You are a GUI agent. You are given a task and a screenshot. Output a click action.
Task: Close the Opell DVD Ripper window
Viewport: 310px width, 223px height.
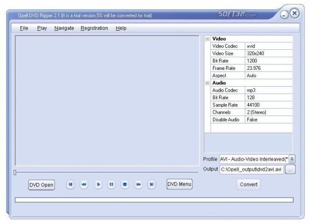[x=295, y=14]
